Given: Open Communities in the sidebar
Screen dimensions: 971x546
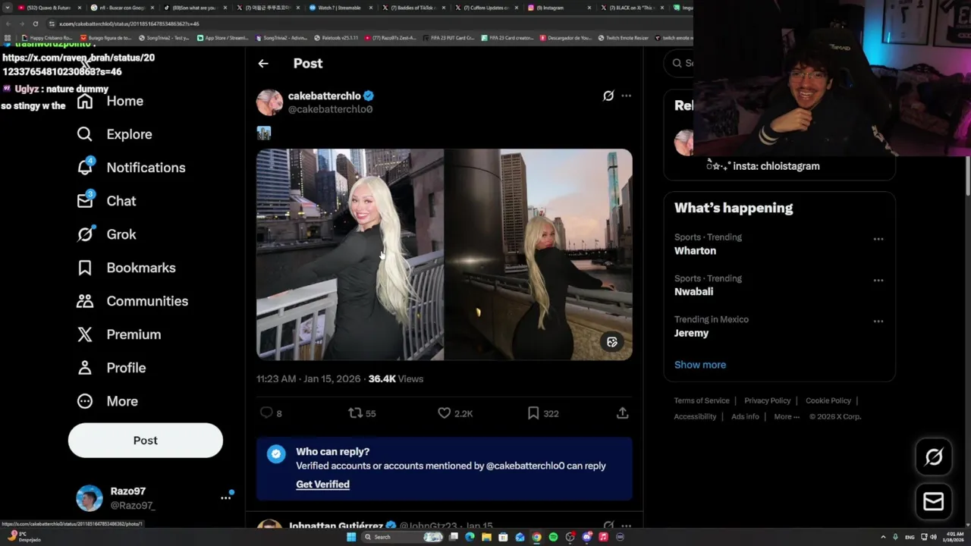Looking at the screenshot, I should click(132, 301).
